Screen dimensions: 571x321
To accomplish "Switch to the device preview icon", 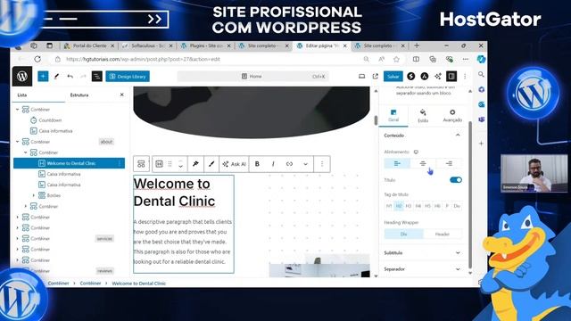I will pos(361,77).
